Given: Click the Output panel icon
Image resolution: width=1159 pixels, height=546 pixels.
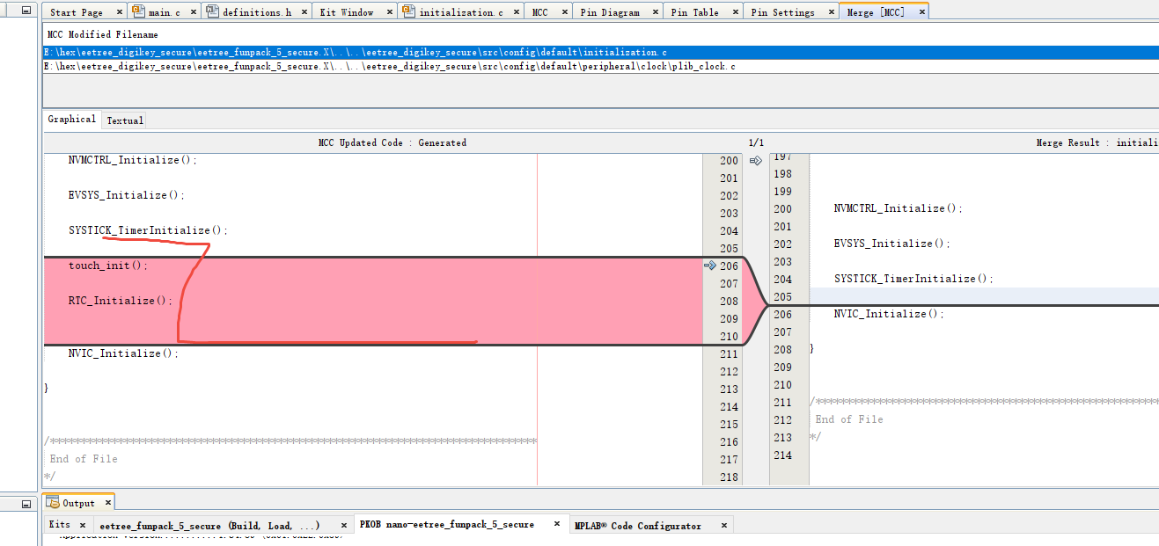Looking at the screenshot, I should pos(52,503).
